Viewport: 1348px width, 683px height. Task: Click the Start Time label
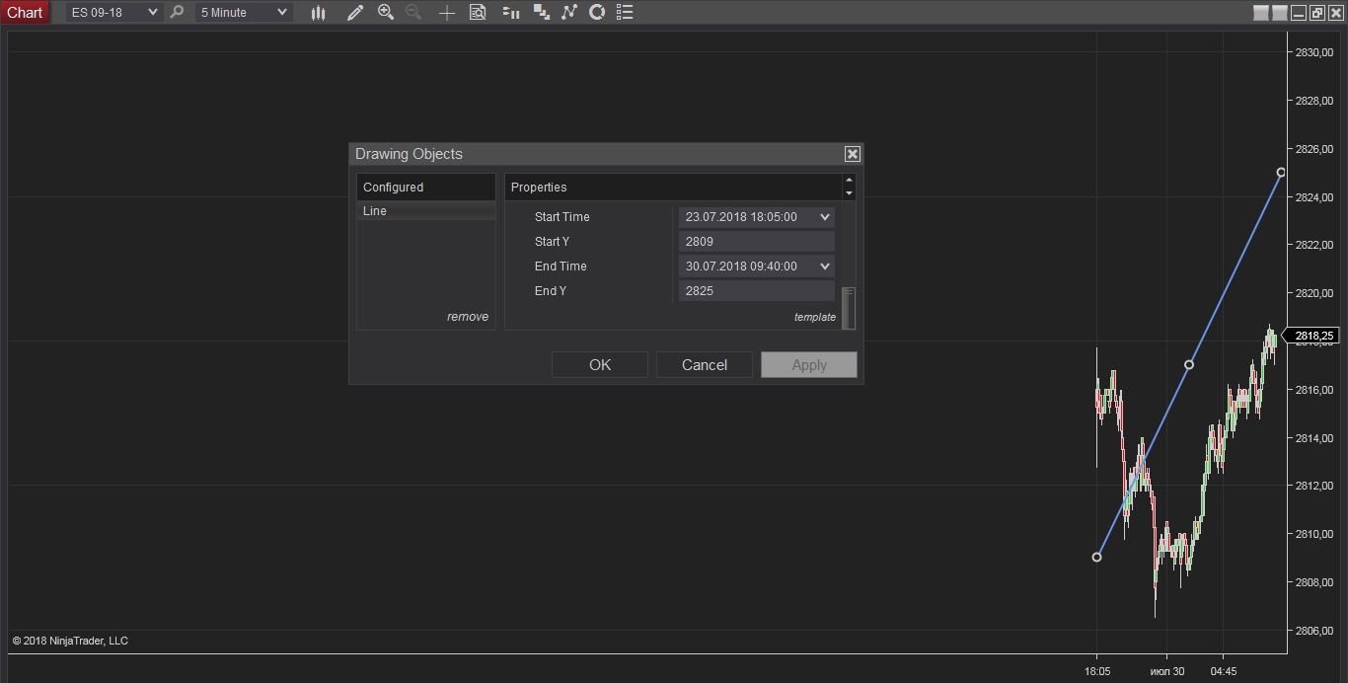click(562, 217)
